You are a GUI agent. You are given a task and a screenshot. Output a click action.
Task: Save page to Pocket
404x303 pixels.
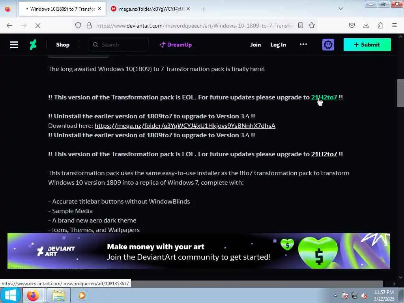coord(352,25)
